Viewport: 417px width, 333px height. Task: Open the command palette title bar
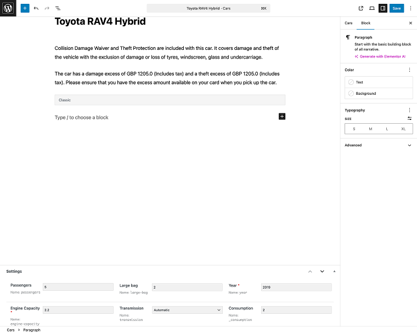(208, 8)
